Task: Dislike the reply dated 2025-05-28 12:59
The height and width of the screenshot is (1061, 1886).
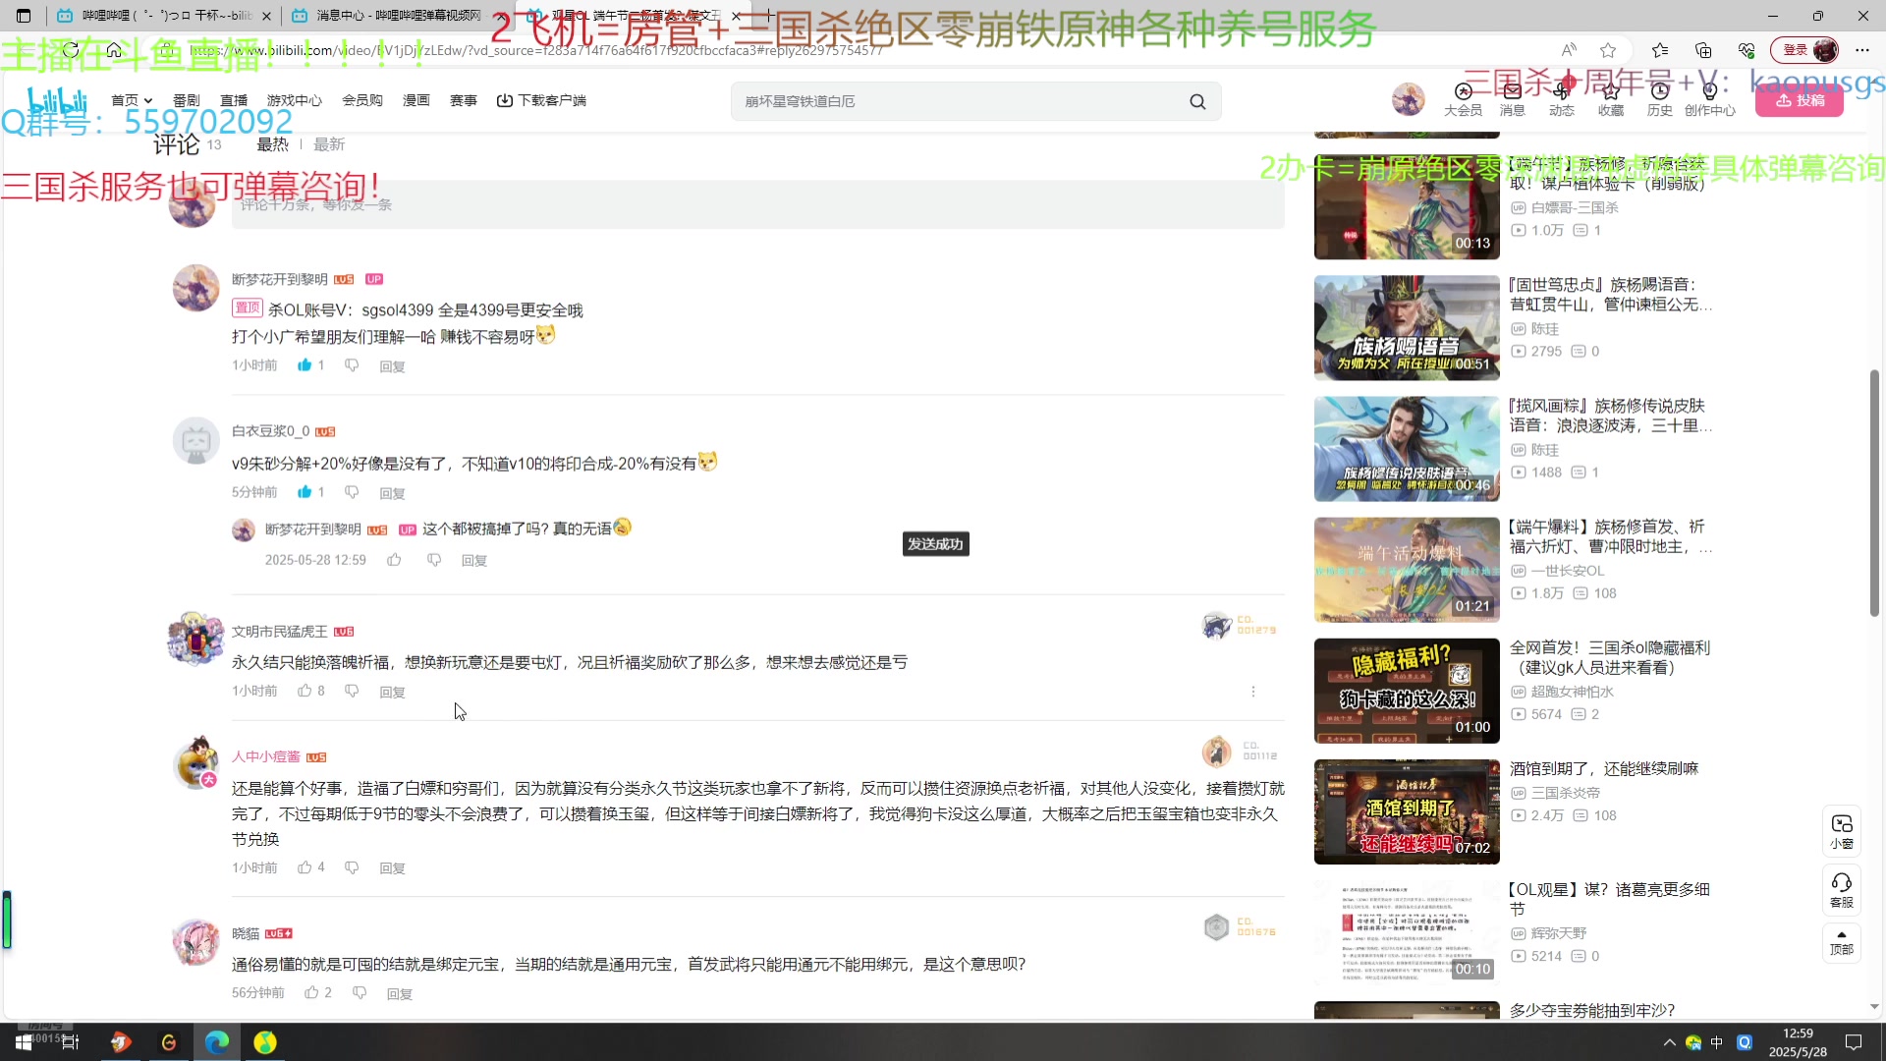Action: pyautogui.click(x=434, y=560)
